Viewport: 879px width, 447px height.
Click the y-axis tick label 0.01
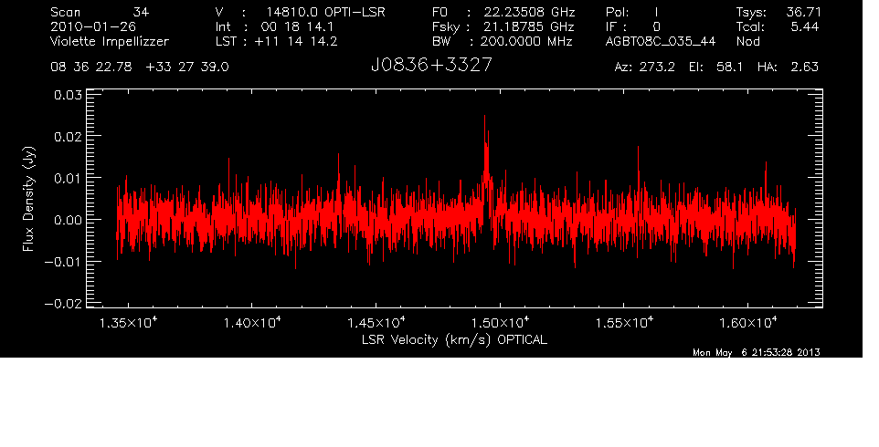click(x=68, y=179)
